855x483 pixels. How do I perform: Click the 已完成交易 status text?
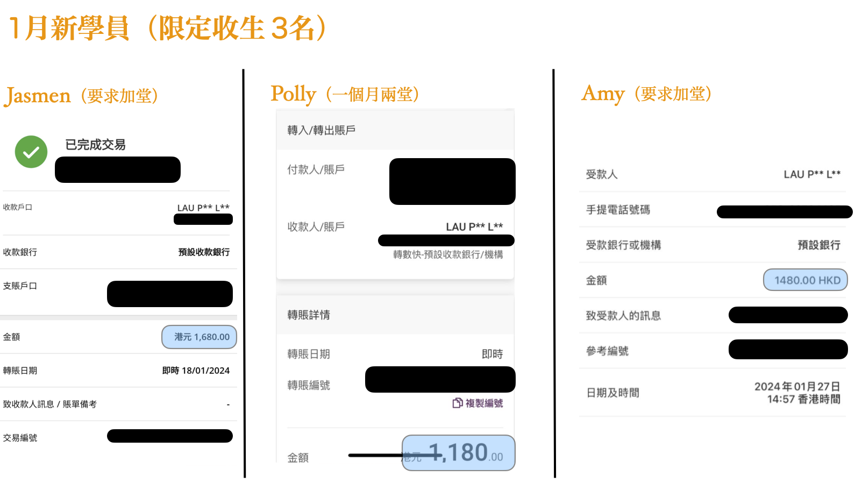[95, 145]
